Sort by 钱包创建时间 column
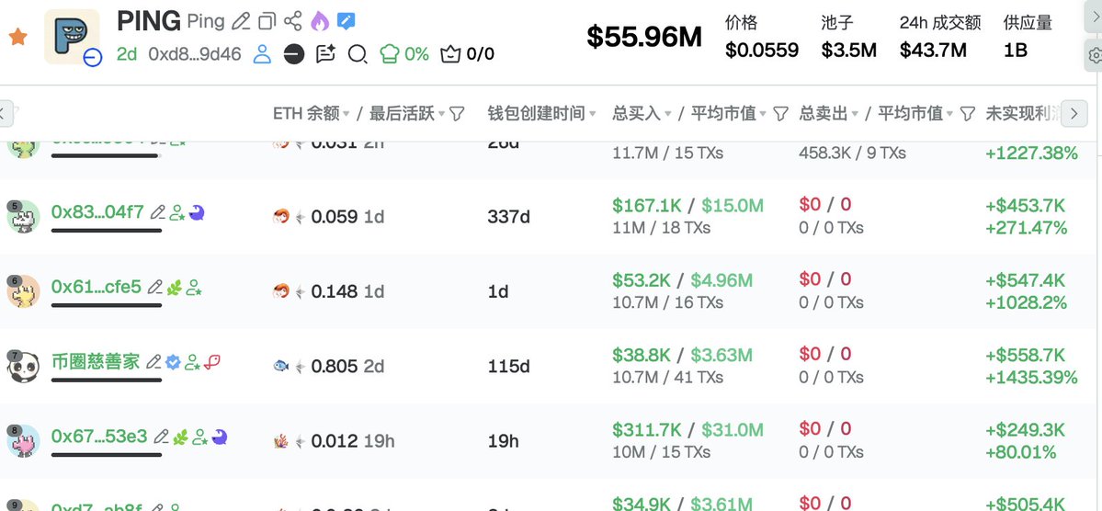Image resolution: width=1102 pixels, height=511 pixels. coord(593,114)
